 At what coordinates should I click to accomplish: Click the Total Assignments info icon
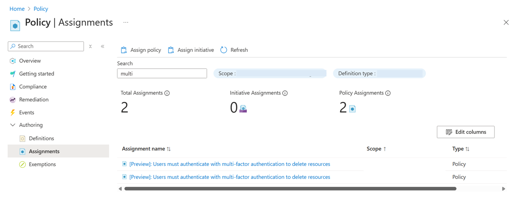[x=167, y=93]
